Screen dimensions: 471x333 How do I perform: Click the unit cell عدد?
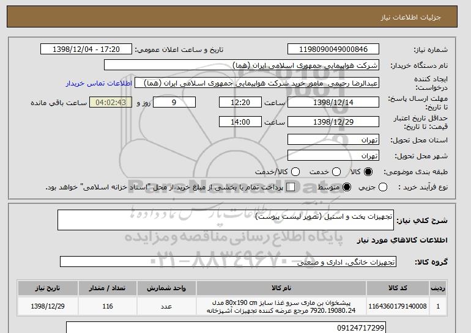pyautogui.click(x=166, y=306)
